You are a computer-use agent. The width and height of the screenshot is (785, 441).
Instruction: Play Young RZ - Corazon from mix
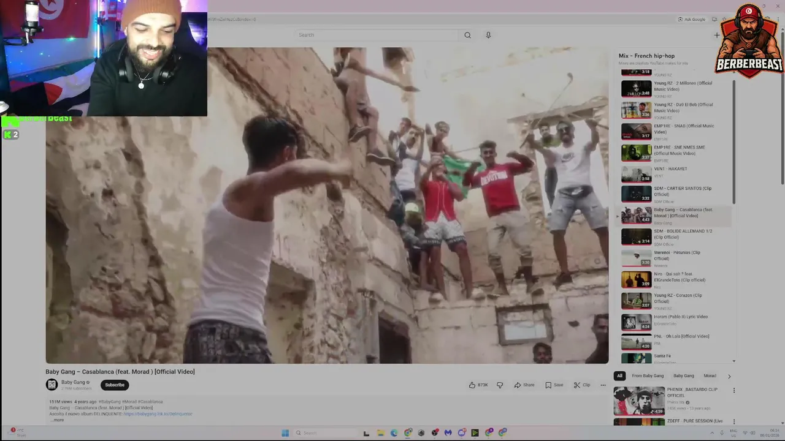click(x=675, y=301)
